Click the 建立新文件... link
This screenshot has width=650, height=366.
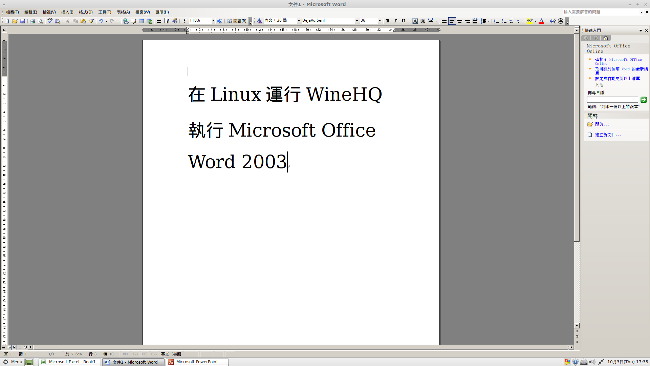click(608, 135)
